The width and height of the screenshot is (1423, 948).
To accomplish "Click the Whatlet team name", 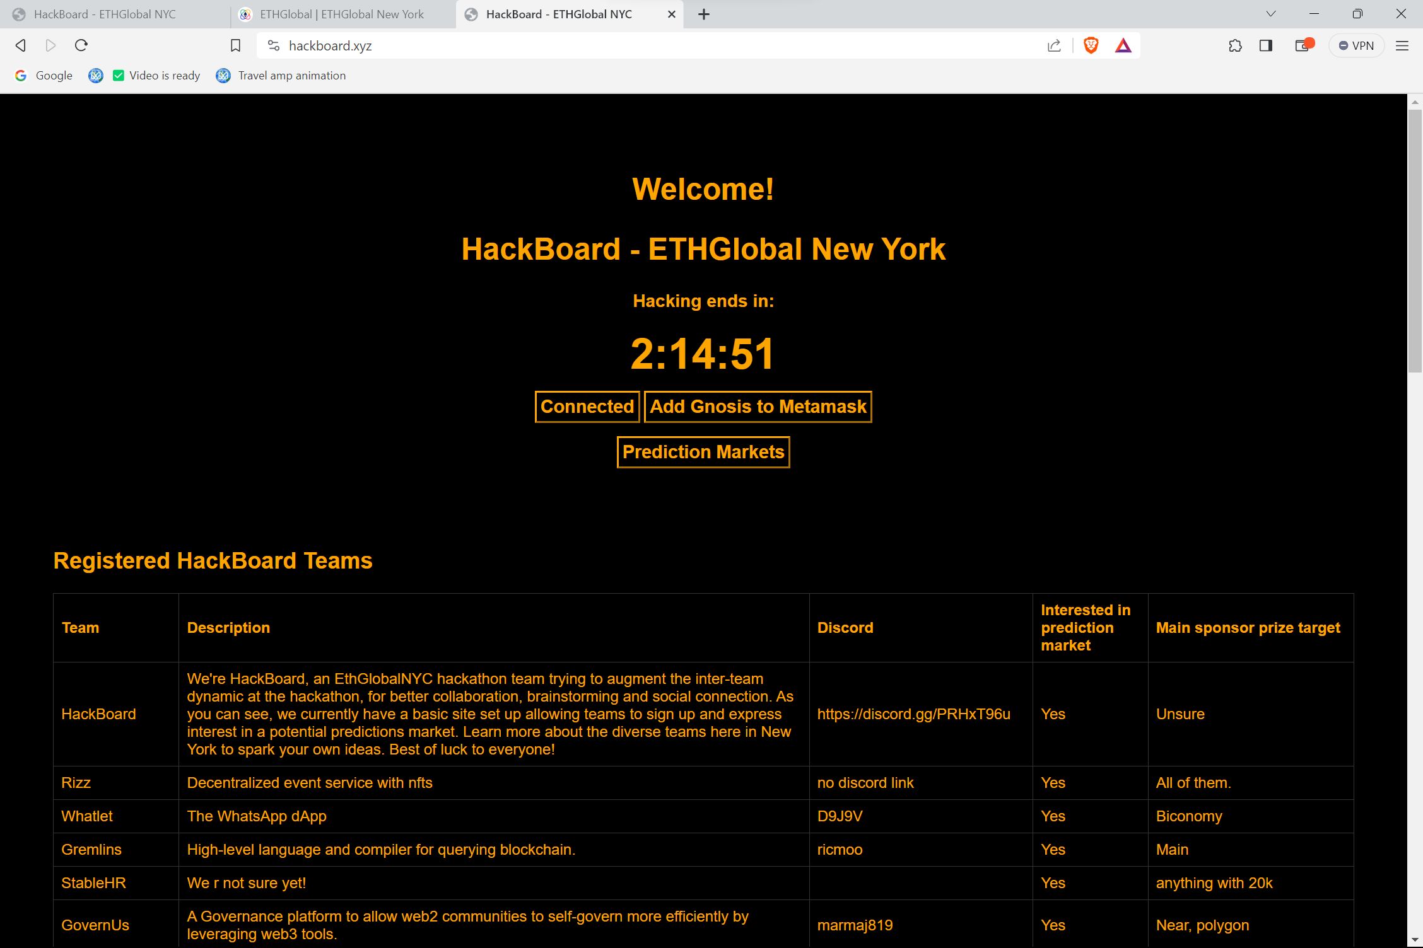I will (x=87, y=816).
